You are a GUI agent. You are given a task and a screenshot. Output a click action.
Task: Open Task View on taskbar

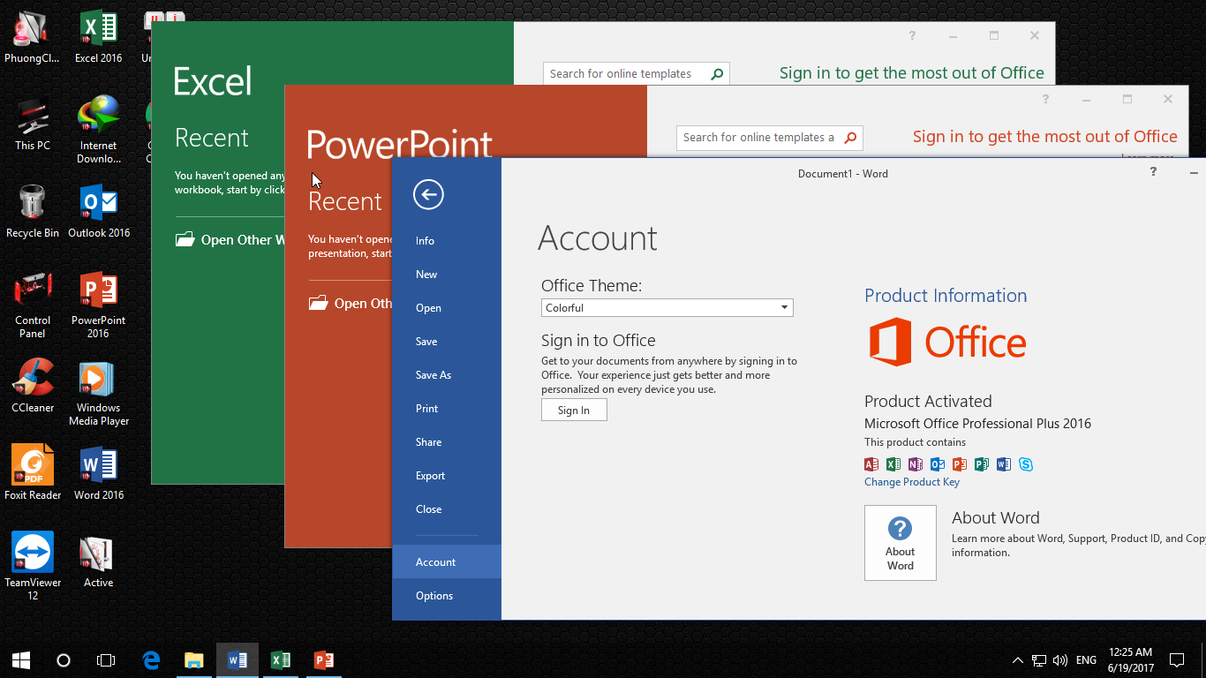[x=106, y=659]
